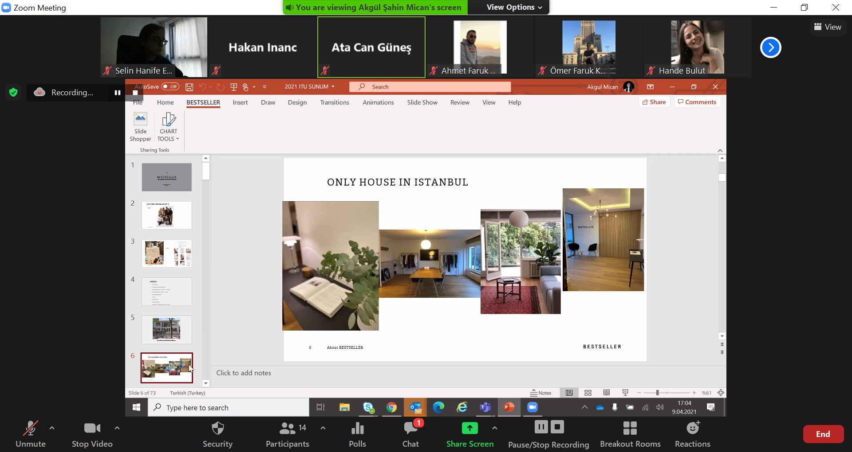Select slide 5 thumbnail
The image size is (852, 452).
pyautogui.click(x=166, y=330)
